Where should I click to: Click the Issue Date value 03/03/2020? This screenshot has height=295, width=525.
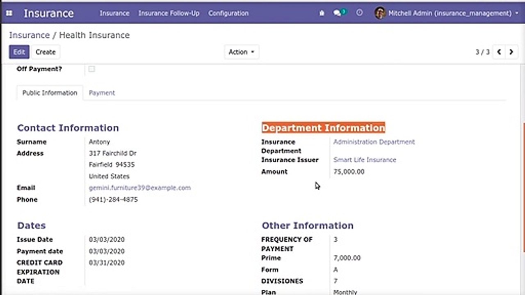pos(107,239)
